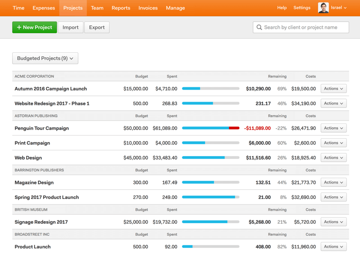Open the Invoices tab

pos(148,8)
